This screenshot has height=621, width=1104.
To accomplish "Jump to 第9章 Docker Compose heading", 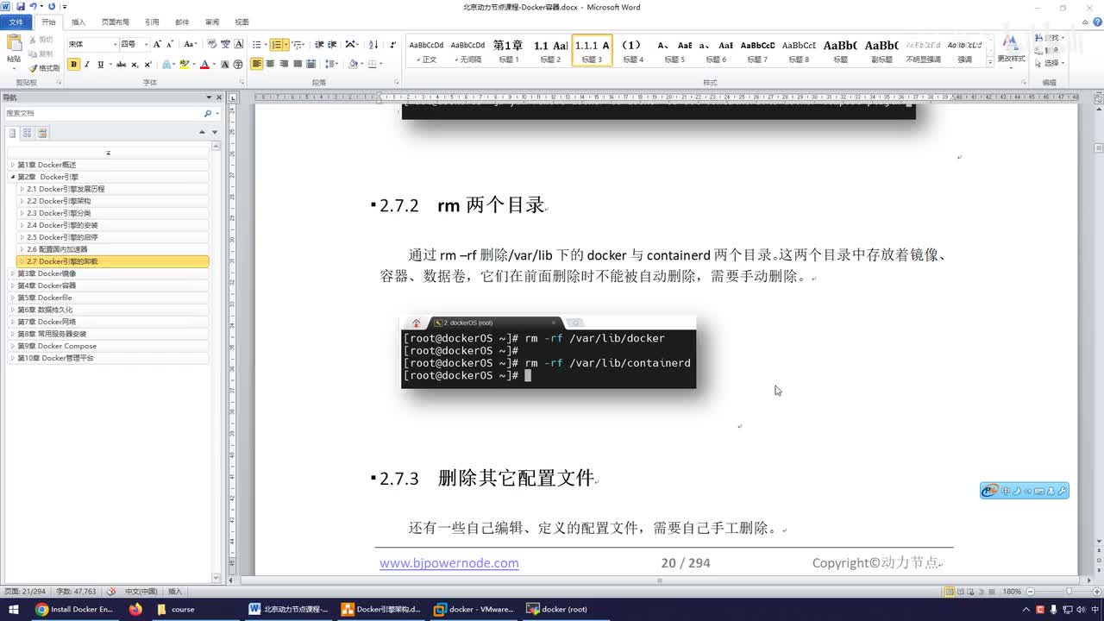I will pos(57,346).
